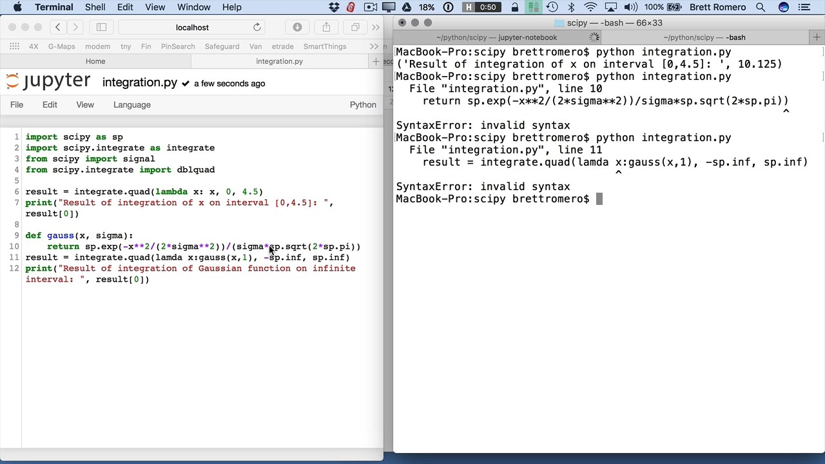Screen dimensions: 825x464
Task: Reload the localhost page
Action: coord(257,27)
